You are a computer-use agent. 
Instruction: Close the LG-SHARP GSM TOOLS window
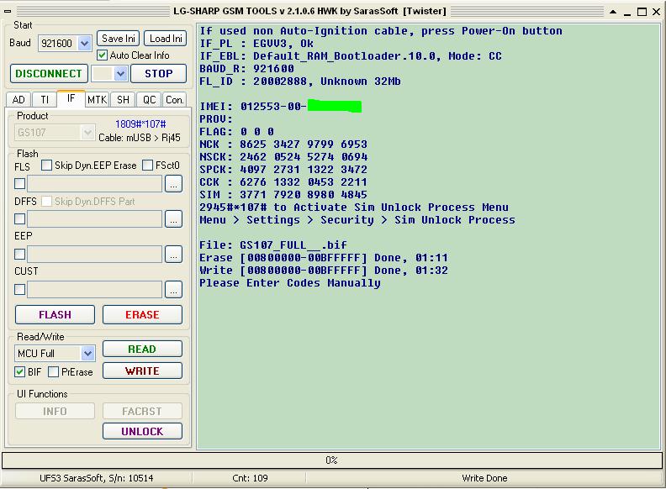click(x=656, y=12)
